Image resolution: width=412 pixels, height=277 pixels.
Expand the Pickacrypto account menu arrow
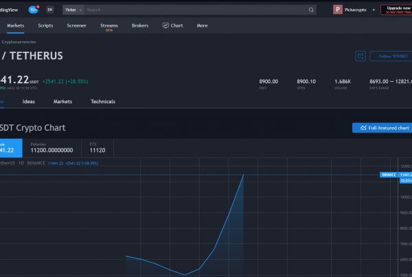point(374,10)
